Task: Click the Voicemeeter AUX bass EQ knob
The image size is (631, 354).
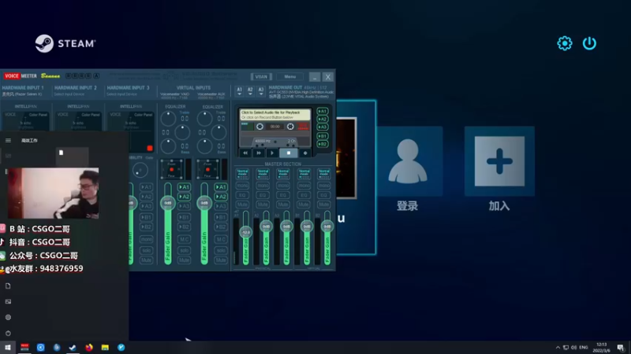Action: (204, 146)
